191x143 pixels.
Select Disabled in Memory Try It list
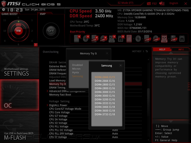pos(77,65)
